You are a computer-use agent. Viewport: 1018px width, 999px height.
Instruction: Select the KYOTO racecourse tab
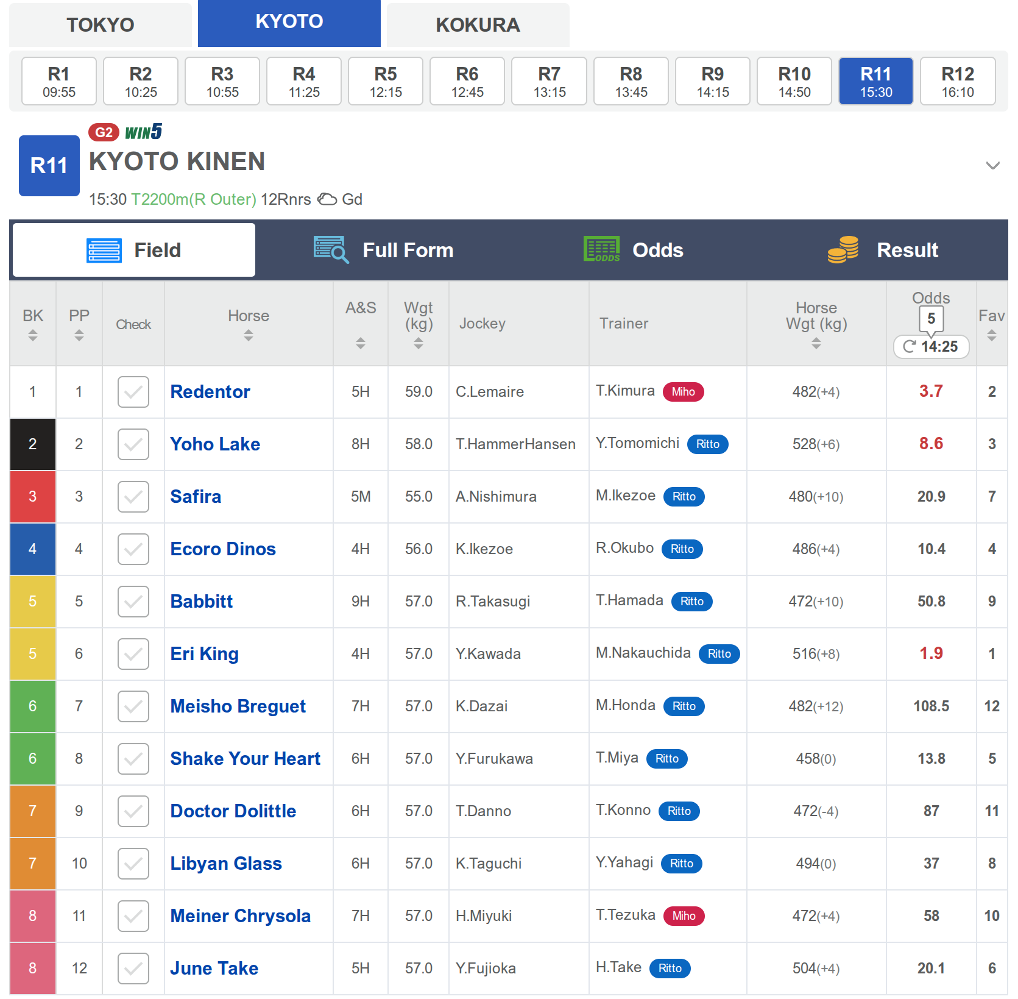289,23
